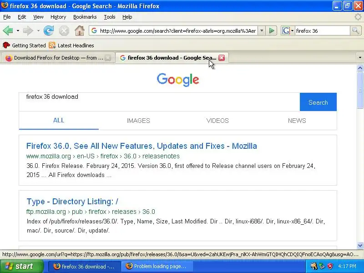Click the disabled Stop button
The width and height of the screenshot is (364, 273).
[64, 30]
